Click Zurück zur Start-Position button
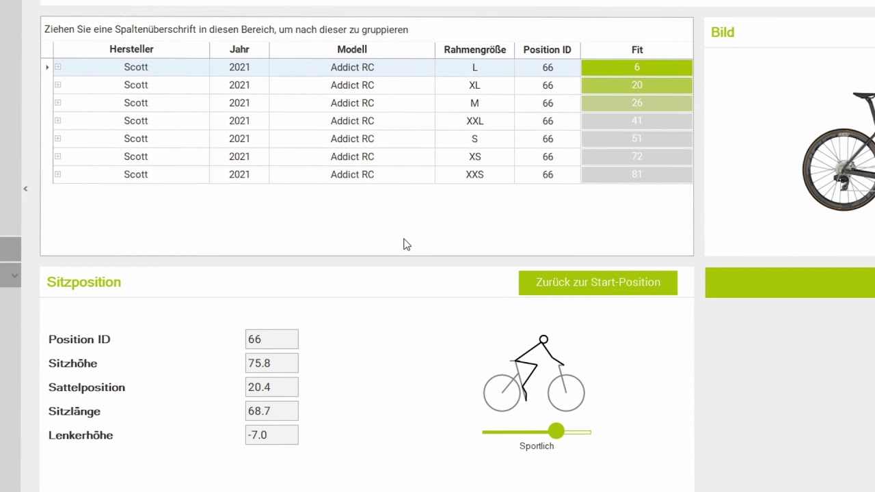This screenshot has width=875, height=492. (598, 282)
